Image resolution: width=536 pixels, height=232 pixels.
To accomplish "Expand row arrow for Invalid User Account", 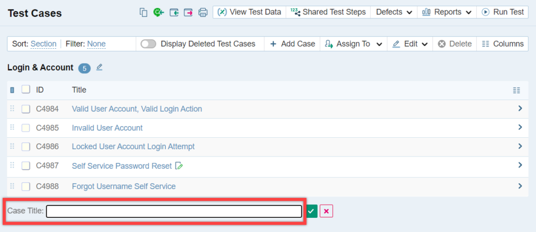I will click(520, 127).
